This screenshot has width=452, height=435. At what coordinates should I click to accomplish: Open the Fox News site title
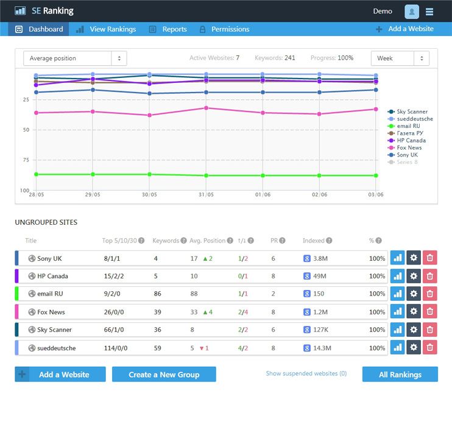click(51, 312)
